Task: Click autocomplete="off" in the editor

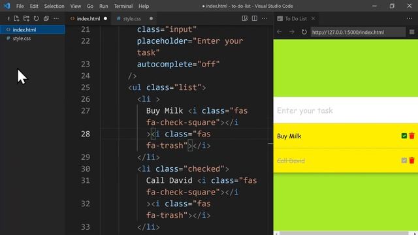Action: point(178,64)
